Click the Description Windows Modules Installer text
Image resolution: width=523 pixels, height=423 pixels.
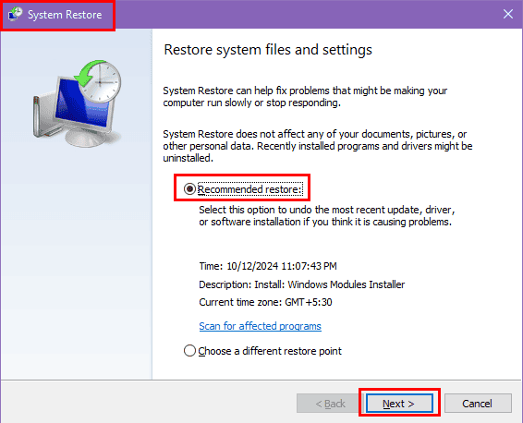click(302, 284)
